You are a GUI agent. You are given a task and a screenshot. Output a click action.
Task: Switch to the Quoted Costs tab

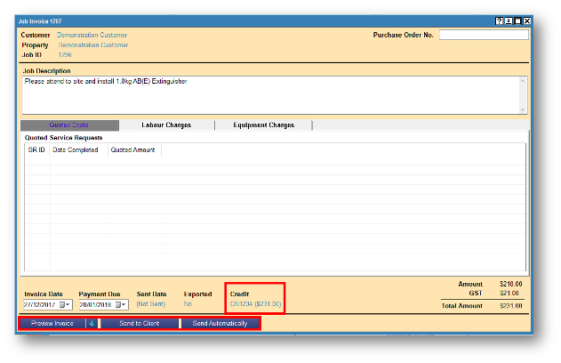(69, 125)
